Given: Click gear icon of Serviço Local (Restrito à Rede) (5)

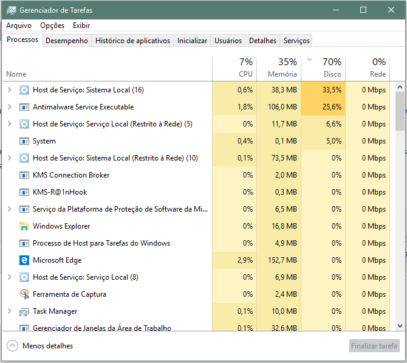Looking at the screenshot, I should (x=24, y=124).
